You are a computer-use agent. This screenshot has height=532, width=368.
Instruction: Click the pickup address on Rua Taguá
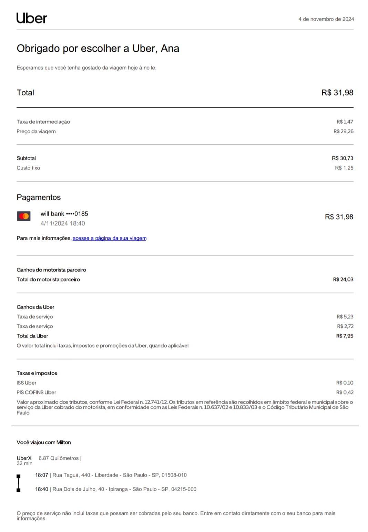click(119, 475)
